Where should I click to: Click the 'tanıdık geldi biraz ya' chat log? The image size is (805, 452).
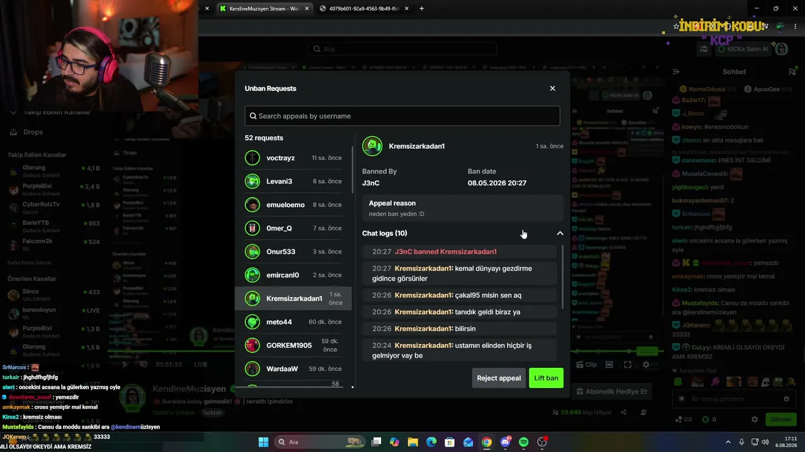click(460, 312)
